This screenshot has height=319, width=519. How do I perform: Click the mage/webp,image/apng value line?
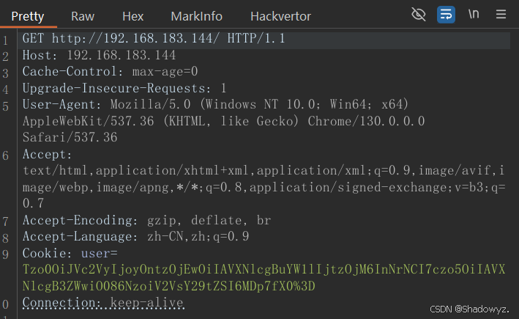tap(264, 187)
